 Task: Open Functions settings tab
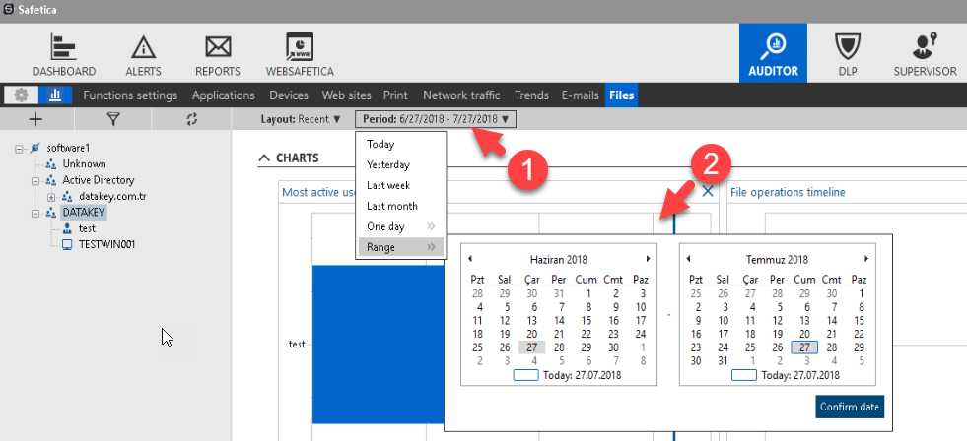[130, 95]
